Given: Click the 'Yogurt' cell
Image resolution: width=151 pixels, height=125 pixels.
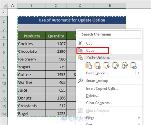Looking at the screenshot, I should click(32, 67).
